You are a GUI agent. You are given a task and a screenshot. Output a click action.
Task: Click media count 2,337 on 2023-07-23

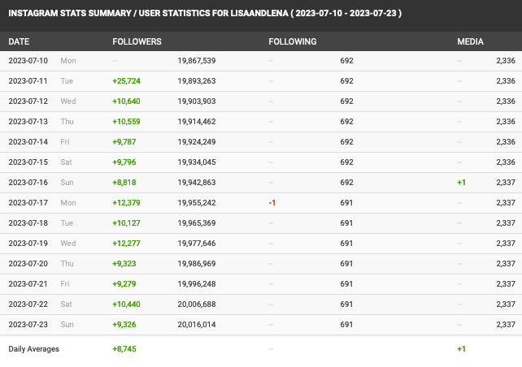pyautogui.click(x=506, y=325)
